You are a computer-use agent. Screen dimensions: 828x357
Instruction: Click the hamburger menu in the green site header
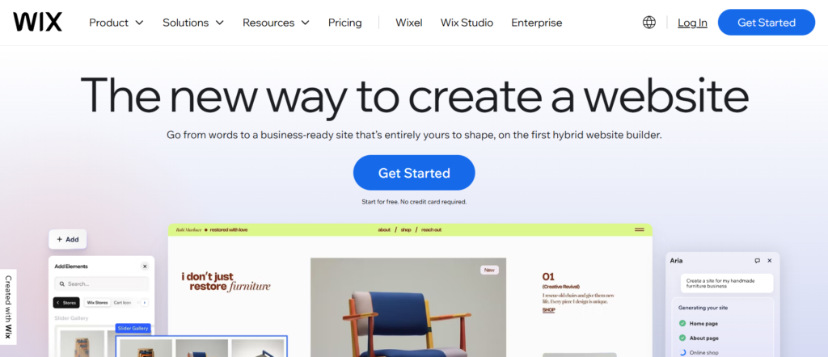coord(639,230)
